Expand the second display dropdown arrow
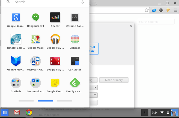Screen dimensions: 179x118 [x=95, y=95]
